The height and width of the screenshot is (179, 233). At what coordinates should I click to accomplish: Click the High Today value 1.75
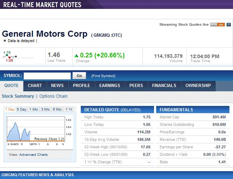[147, 117]
